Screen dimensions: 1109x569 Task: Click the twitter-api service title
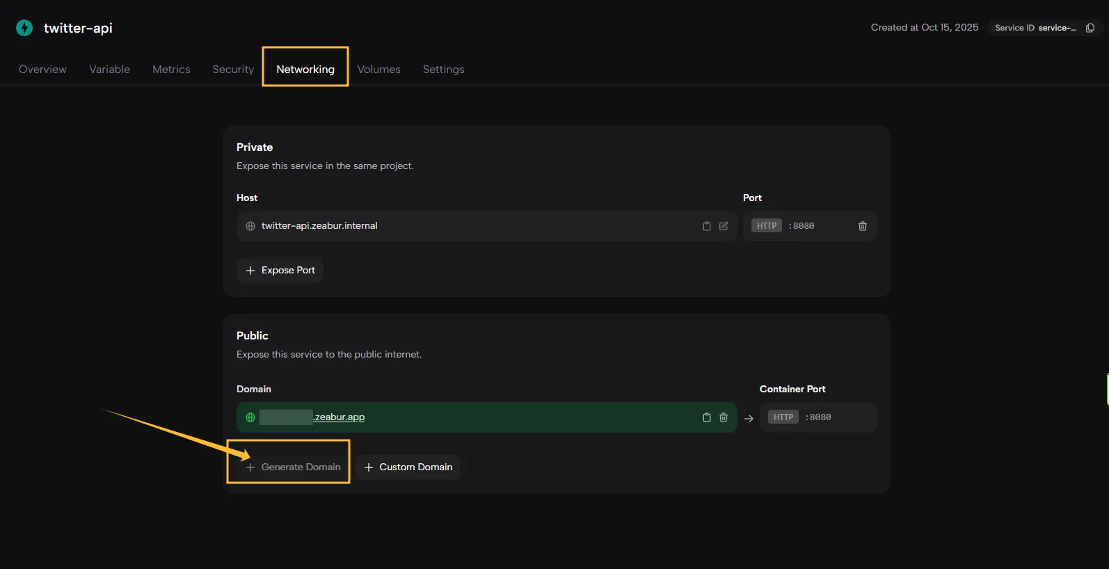click(x=78, y=28)
